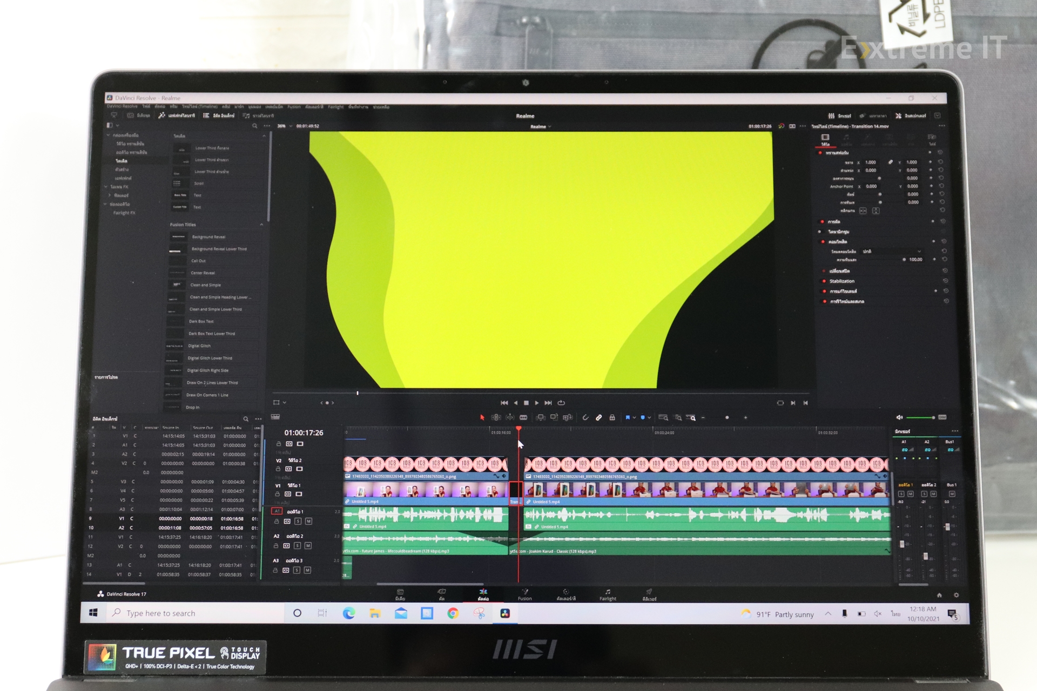
Task: Lock the V2 video track
Action: [279, 469]
